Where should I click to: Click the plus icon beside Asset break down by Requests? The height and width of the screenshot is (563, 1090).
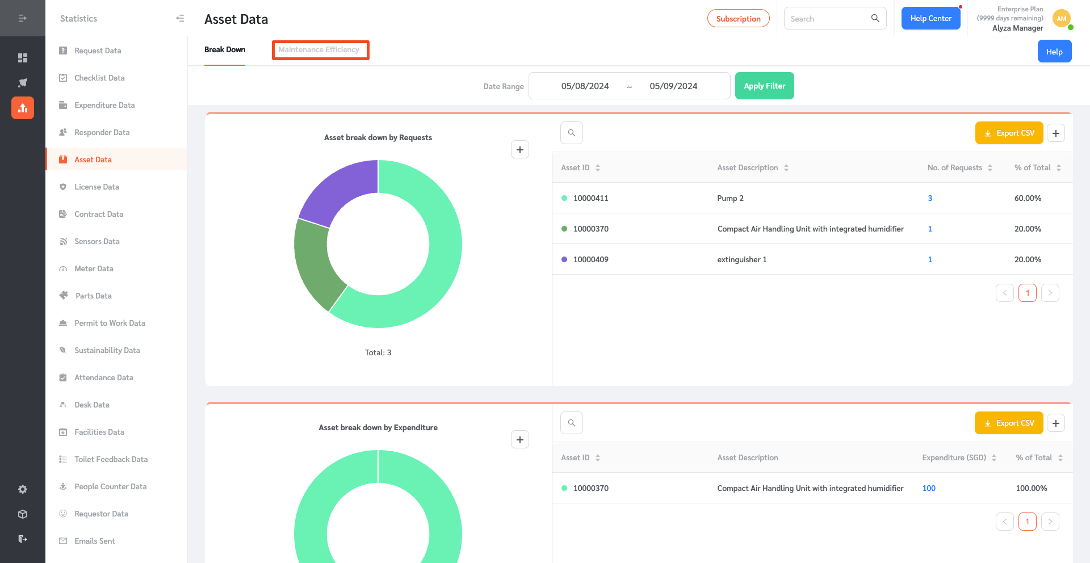(x=519, y=149)
